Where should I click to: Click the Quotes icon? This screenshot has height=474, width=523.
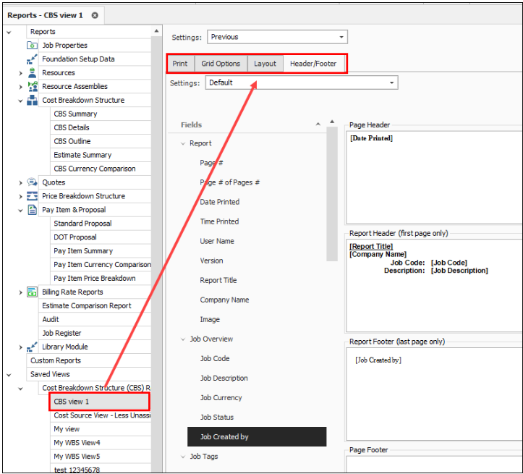click(33, 182)
